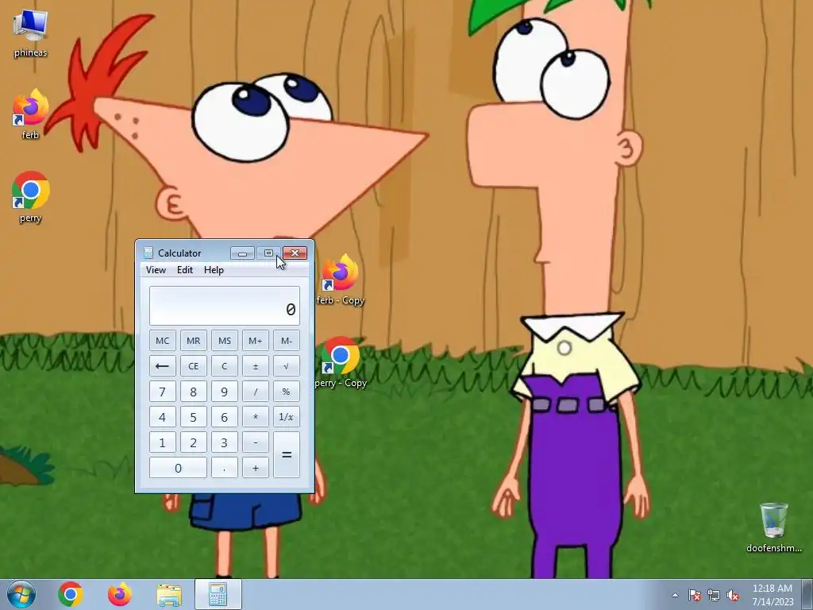Click the divide (/) button
Screen dimensions: 813x610
256,392
